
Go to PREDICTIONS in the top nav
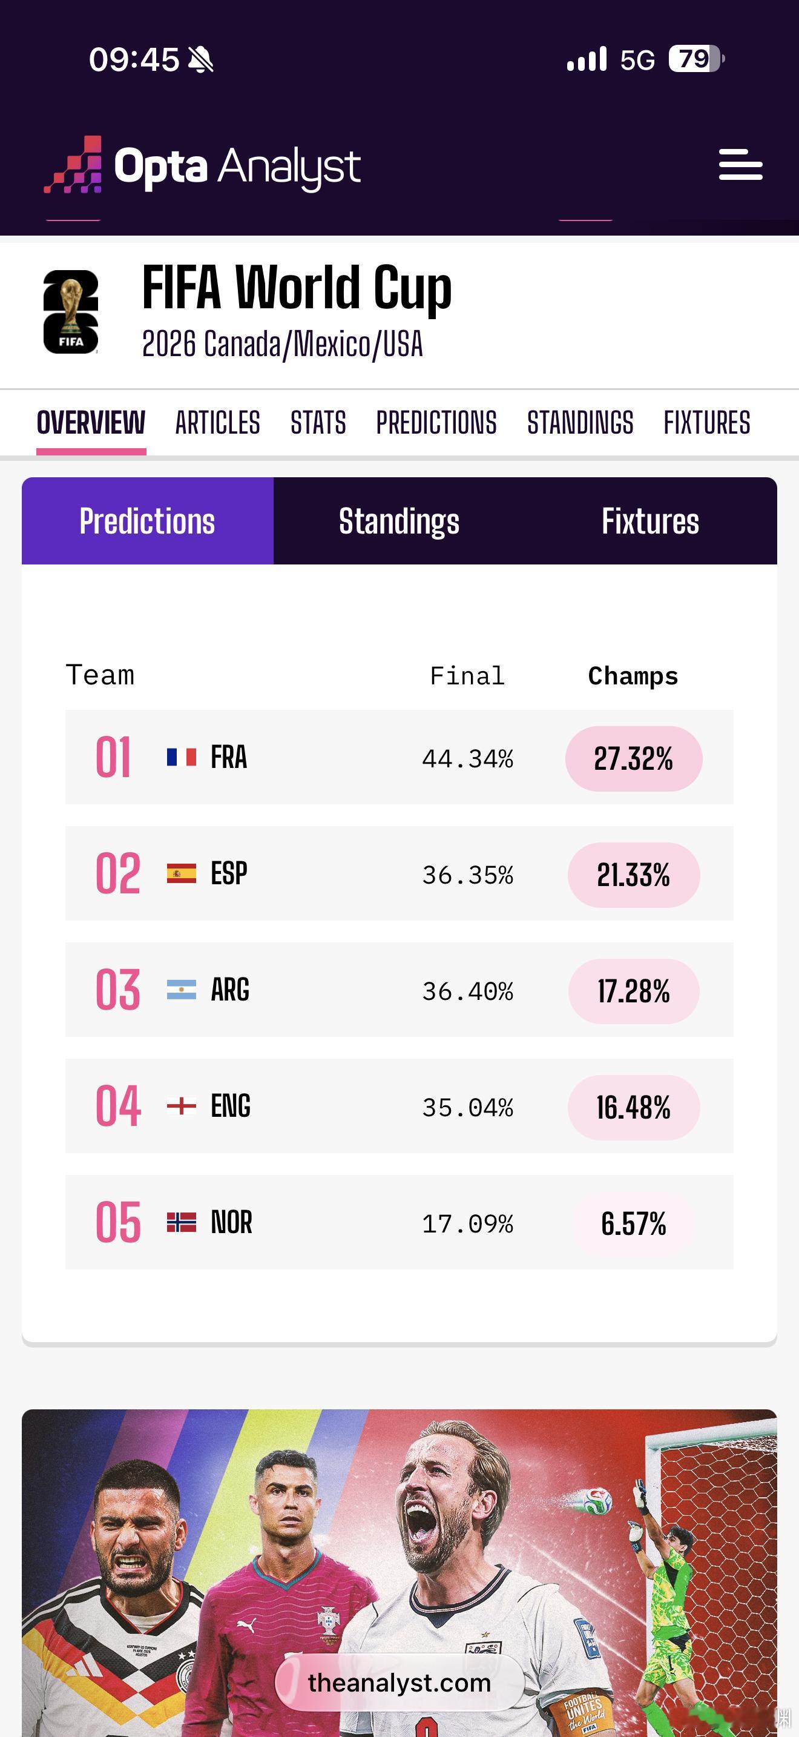pyautogui.click(x=436, y=423)
